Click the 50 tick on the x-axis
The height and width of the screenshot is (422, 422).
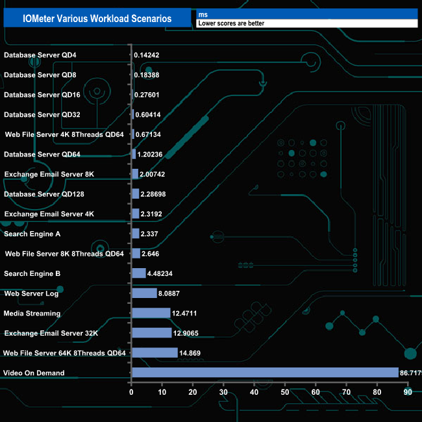click(x=285, y=391)
